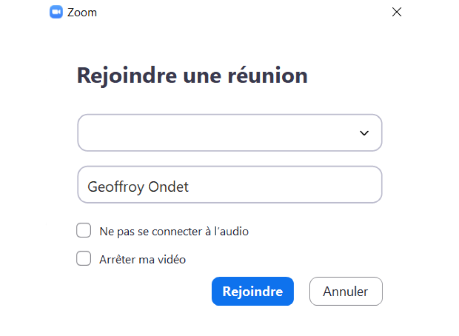
Task: Tick the Arrêter ma vidéo checkbox
Action: pos(84,259)
